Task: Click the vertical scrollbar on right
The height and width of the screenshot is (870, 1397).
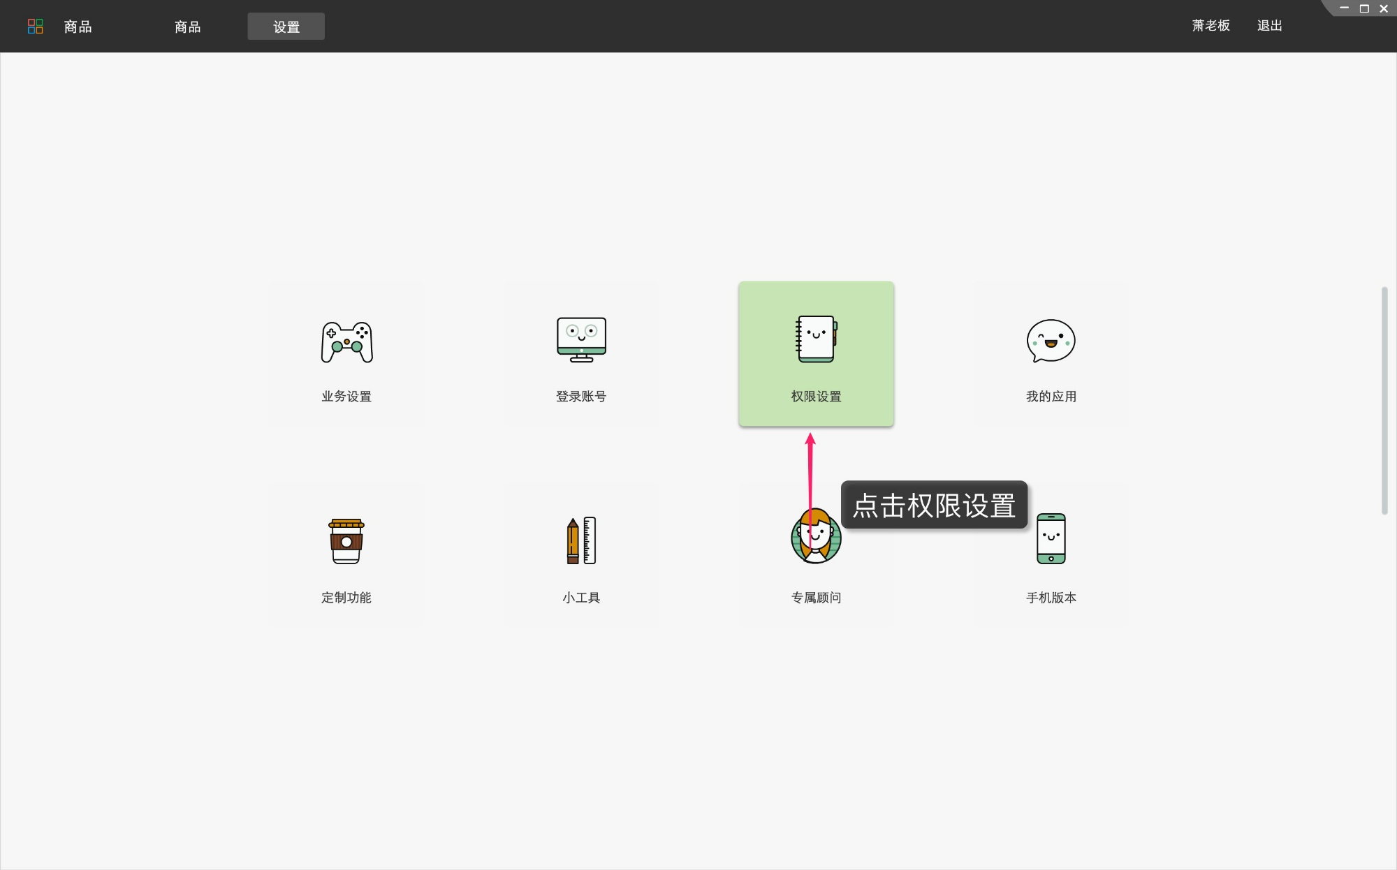Action: [1384, 400]
